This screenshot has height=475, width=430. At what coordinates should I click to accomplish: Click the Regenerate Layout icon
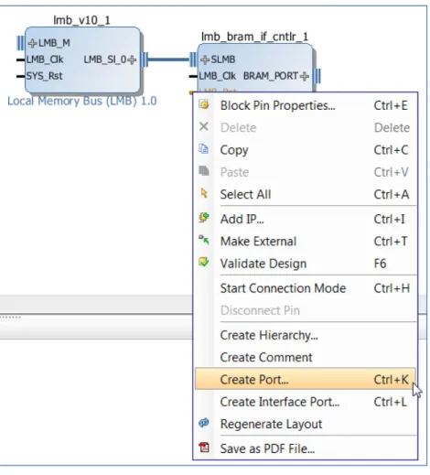pos(204,423)
